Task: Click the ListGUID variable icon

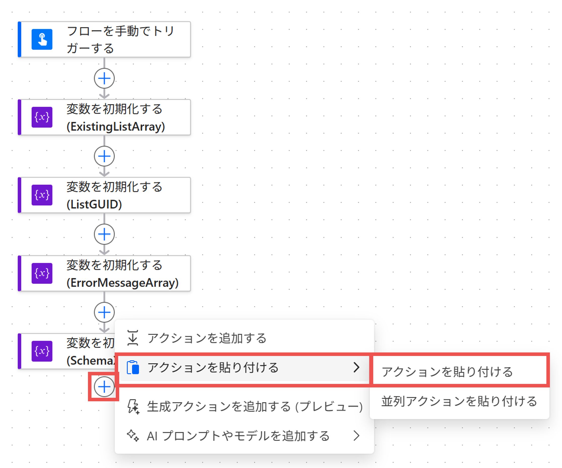Action: tap(42, 195)
